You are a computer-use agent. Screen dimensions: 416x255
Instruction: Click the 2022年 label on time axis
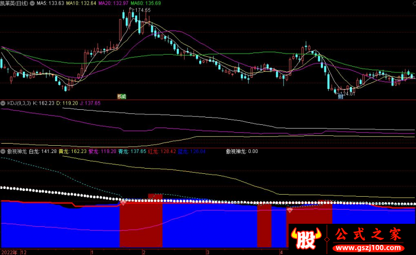[9, 252]
